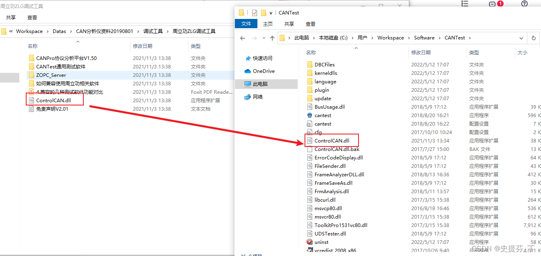Sort by 修改日期 column in the left window
The image size is (541, 256).
pos(143,46)
